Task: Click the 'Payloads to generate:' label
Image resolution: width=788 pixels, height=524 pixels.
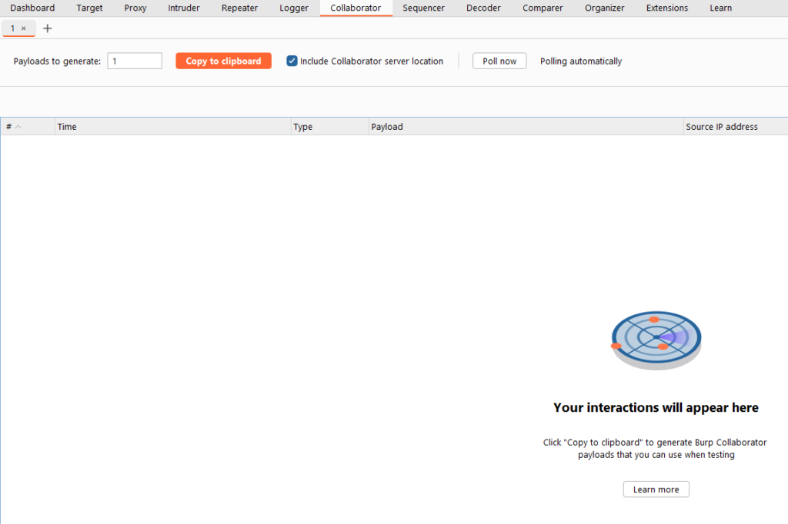Action: tap(57, 61)
